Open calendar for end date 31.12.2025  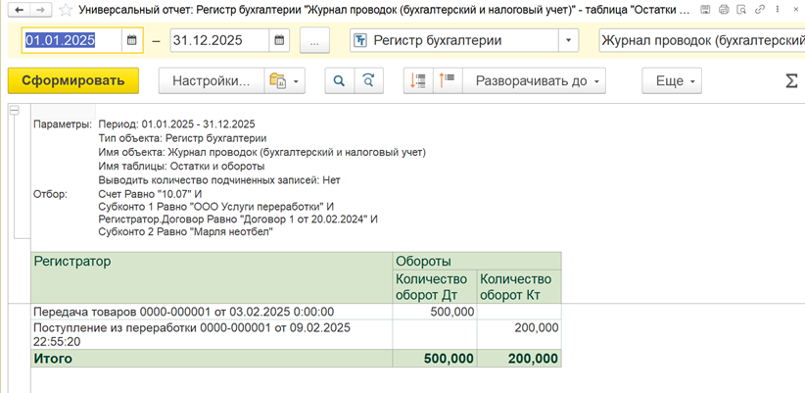tap(279, 41)
